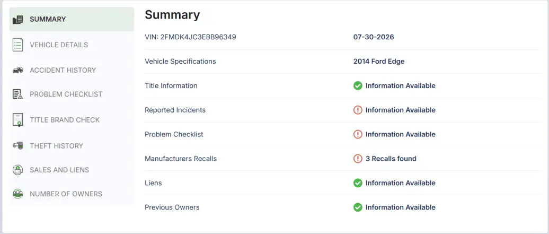Click the Sales and Liens lock icon

pos(18,170)
